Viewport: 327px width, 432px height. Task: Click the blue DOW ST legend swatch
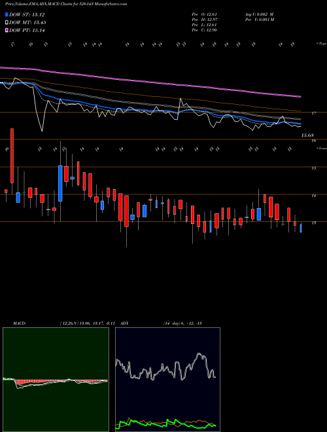tap(7, 15)
